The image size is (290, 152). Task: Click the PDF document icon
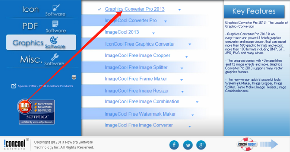coord(55,24)
